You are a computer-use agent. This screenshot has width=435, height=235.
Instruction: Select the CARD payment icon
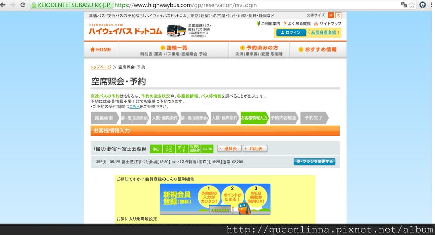click(x=207, y=148)
